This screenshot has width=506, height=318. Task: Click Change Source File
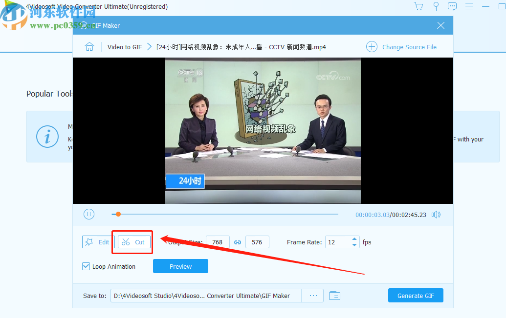pos(409,46)
